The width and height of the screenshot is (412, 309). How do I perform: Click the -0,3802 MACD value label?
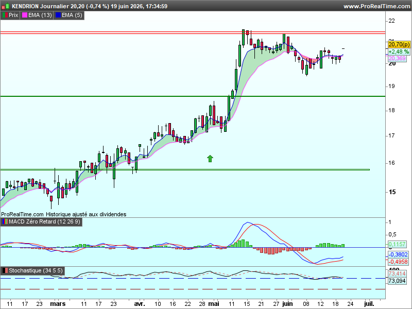[x=398, y=254]
